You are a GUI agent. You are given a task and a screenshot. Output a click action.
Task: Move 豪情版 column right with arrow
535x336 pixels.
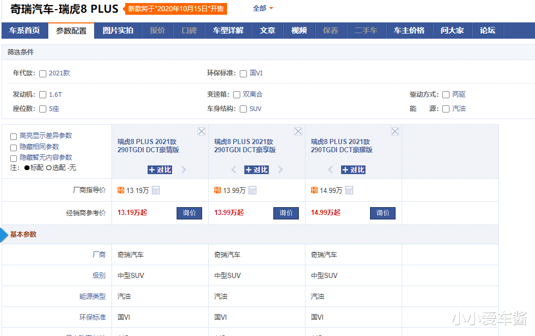184,170
